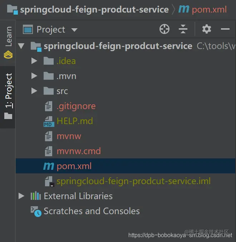Viewport: 236px width, 242px height.
Task: Click the Maven m icon beside pom.xml in the tree
Action: (49, 166)
